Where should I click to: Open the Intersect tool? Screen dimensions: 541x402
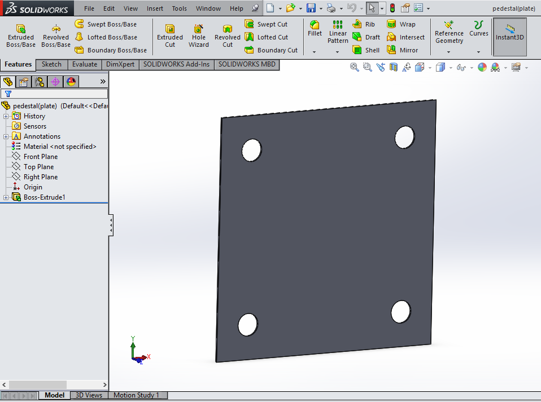click(x=405, y=37)
